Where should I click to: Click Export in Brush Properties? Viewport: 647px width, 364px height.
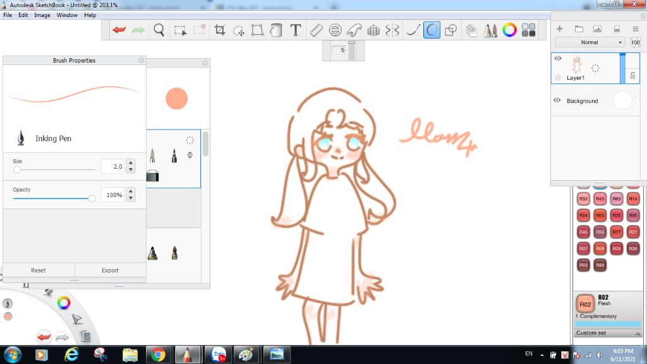coord(110,270)
